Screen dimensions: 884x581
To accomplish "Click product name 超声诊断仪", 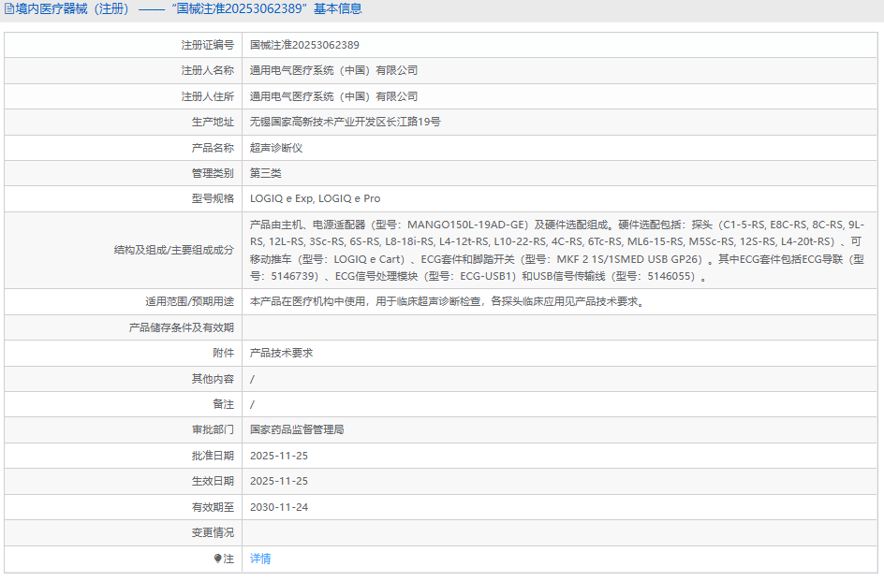I will (x=276, y=148).
